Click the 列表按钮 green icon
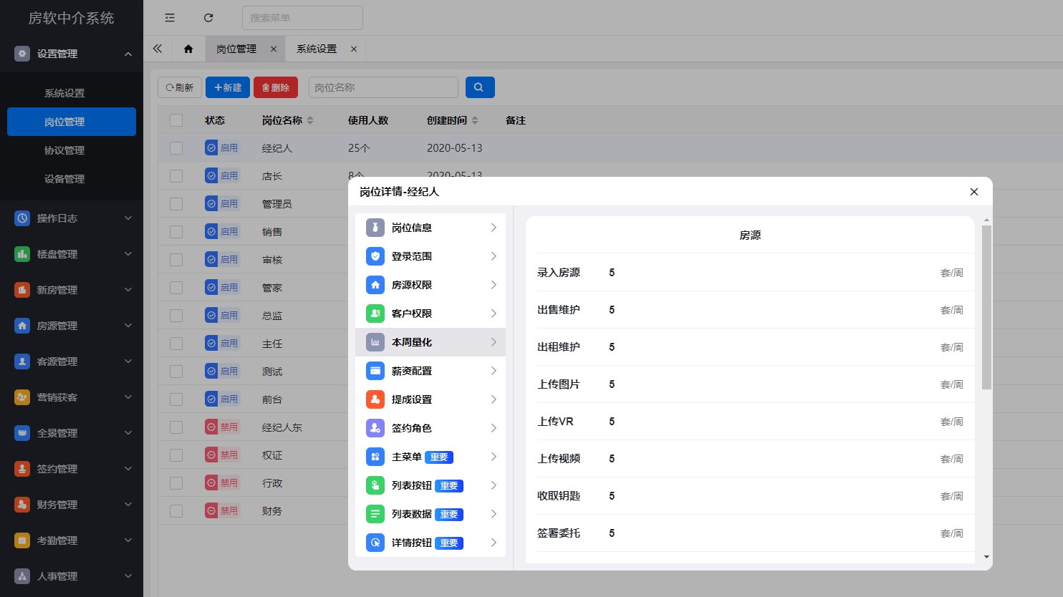Viewport: 1063px width, 597px height. [x=375, y=485]
